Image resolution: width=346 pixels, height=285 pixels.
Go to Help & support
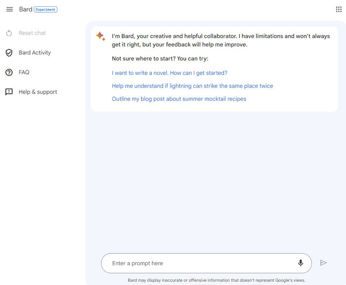38,92
